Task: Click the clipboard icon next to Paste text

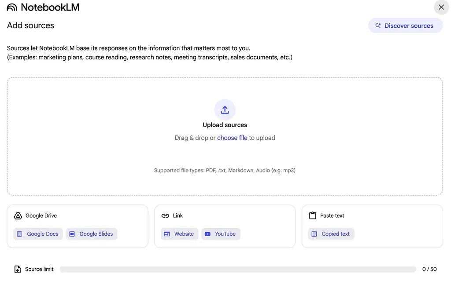Action: (313, 215)
